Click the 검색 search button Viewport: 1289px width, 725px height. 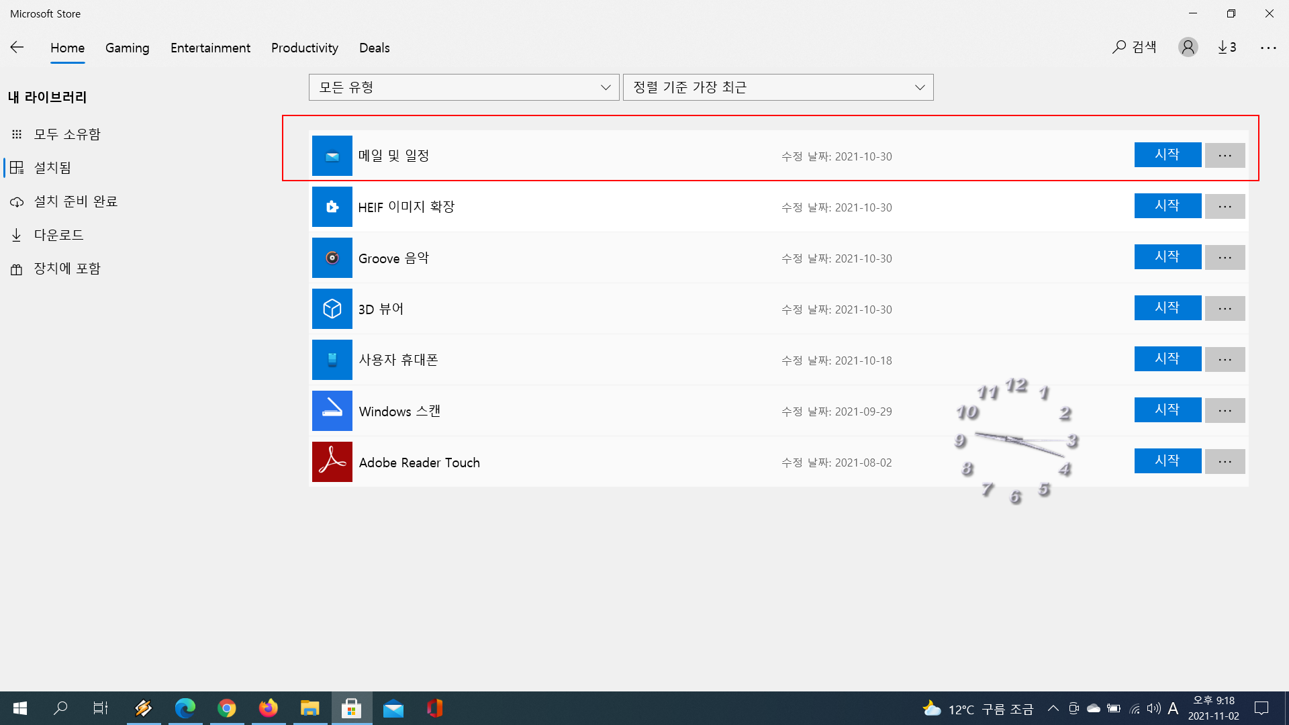coord(1135,47)
